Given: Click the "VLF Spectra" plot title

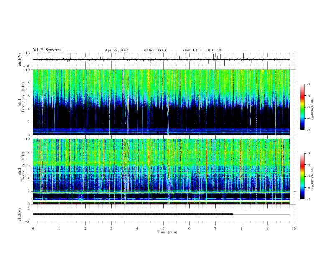Looking at the screenshot, I should coord(47,50).
